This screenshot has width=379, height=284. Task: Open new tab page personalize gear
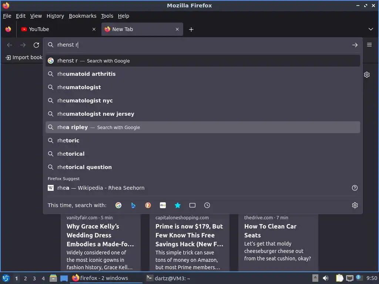pyautogui.click(x=367, y=75)
